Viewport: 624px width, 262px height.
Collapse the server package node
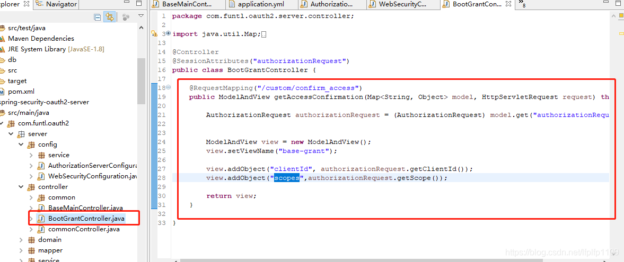pyautogui.click(x=11, y=133)
